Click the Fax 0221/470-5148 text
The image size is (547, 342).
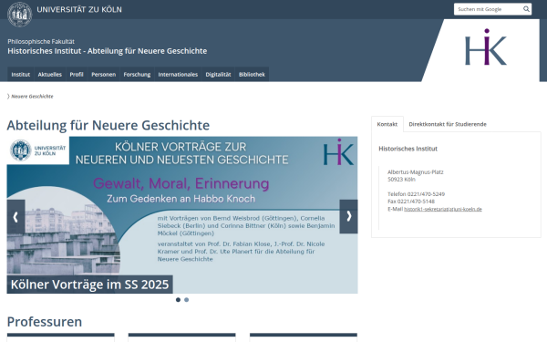(x=411, y=202)
